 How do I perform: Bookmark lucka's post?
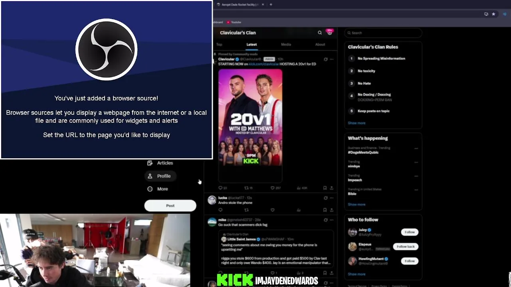click(325, 210)
